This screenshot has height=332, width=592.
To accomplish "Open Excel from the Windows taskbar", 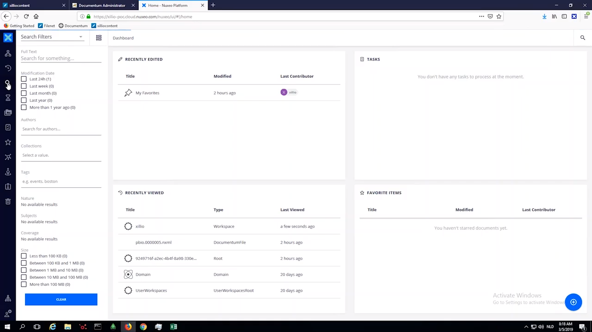I will click(173, 327).
